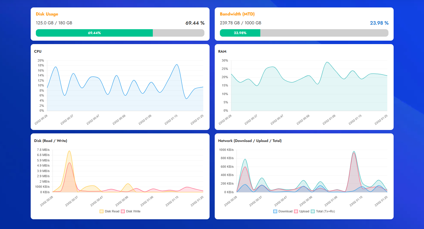Viewport: 424px width, 229px height.
Task: Select the RAM chart title
Action: tap(222, 52)
